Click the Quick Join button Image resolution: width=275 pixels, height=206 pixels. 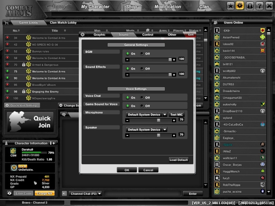[30, 122]
